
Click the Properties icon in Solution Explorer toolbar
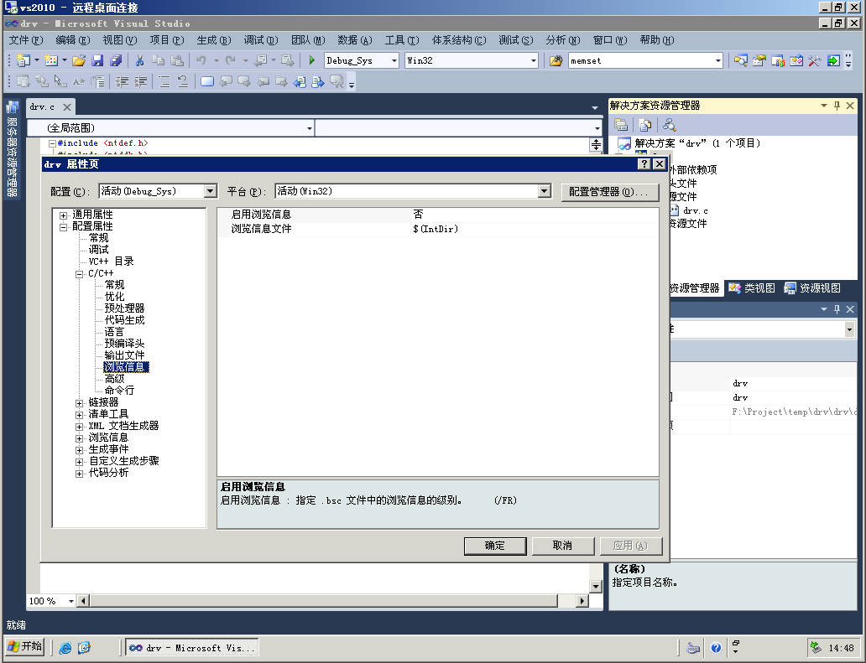click(622, 125)
